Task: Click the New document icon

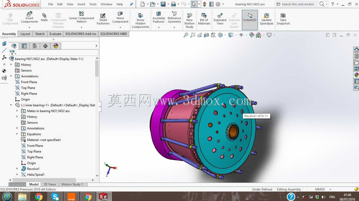Action: point(143,4)
